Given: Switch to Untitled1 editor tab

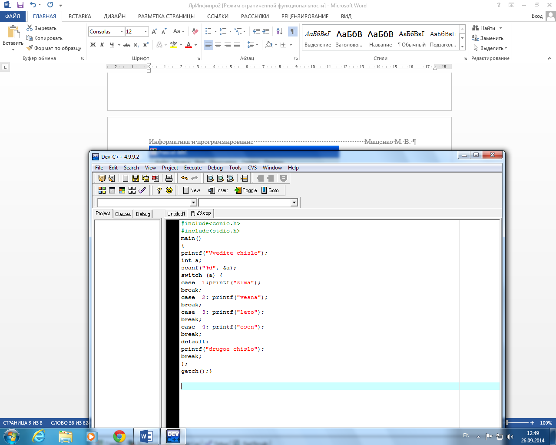Looking at the screenshot, I should click(176, 214).
